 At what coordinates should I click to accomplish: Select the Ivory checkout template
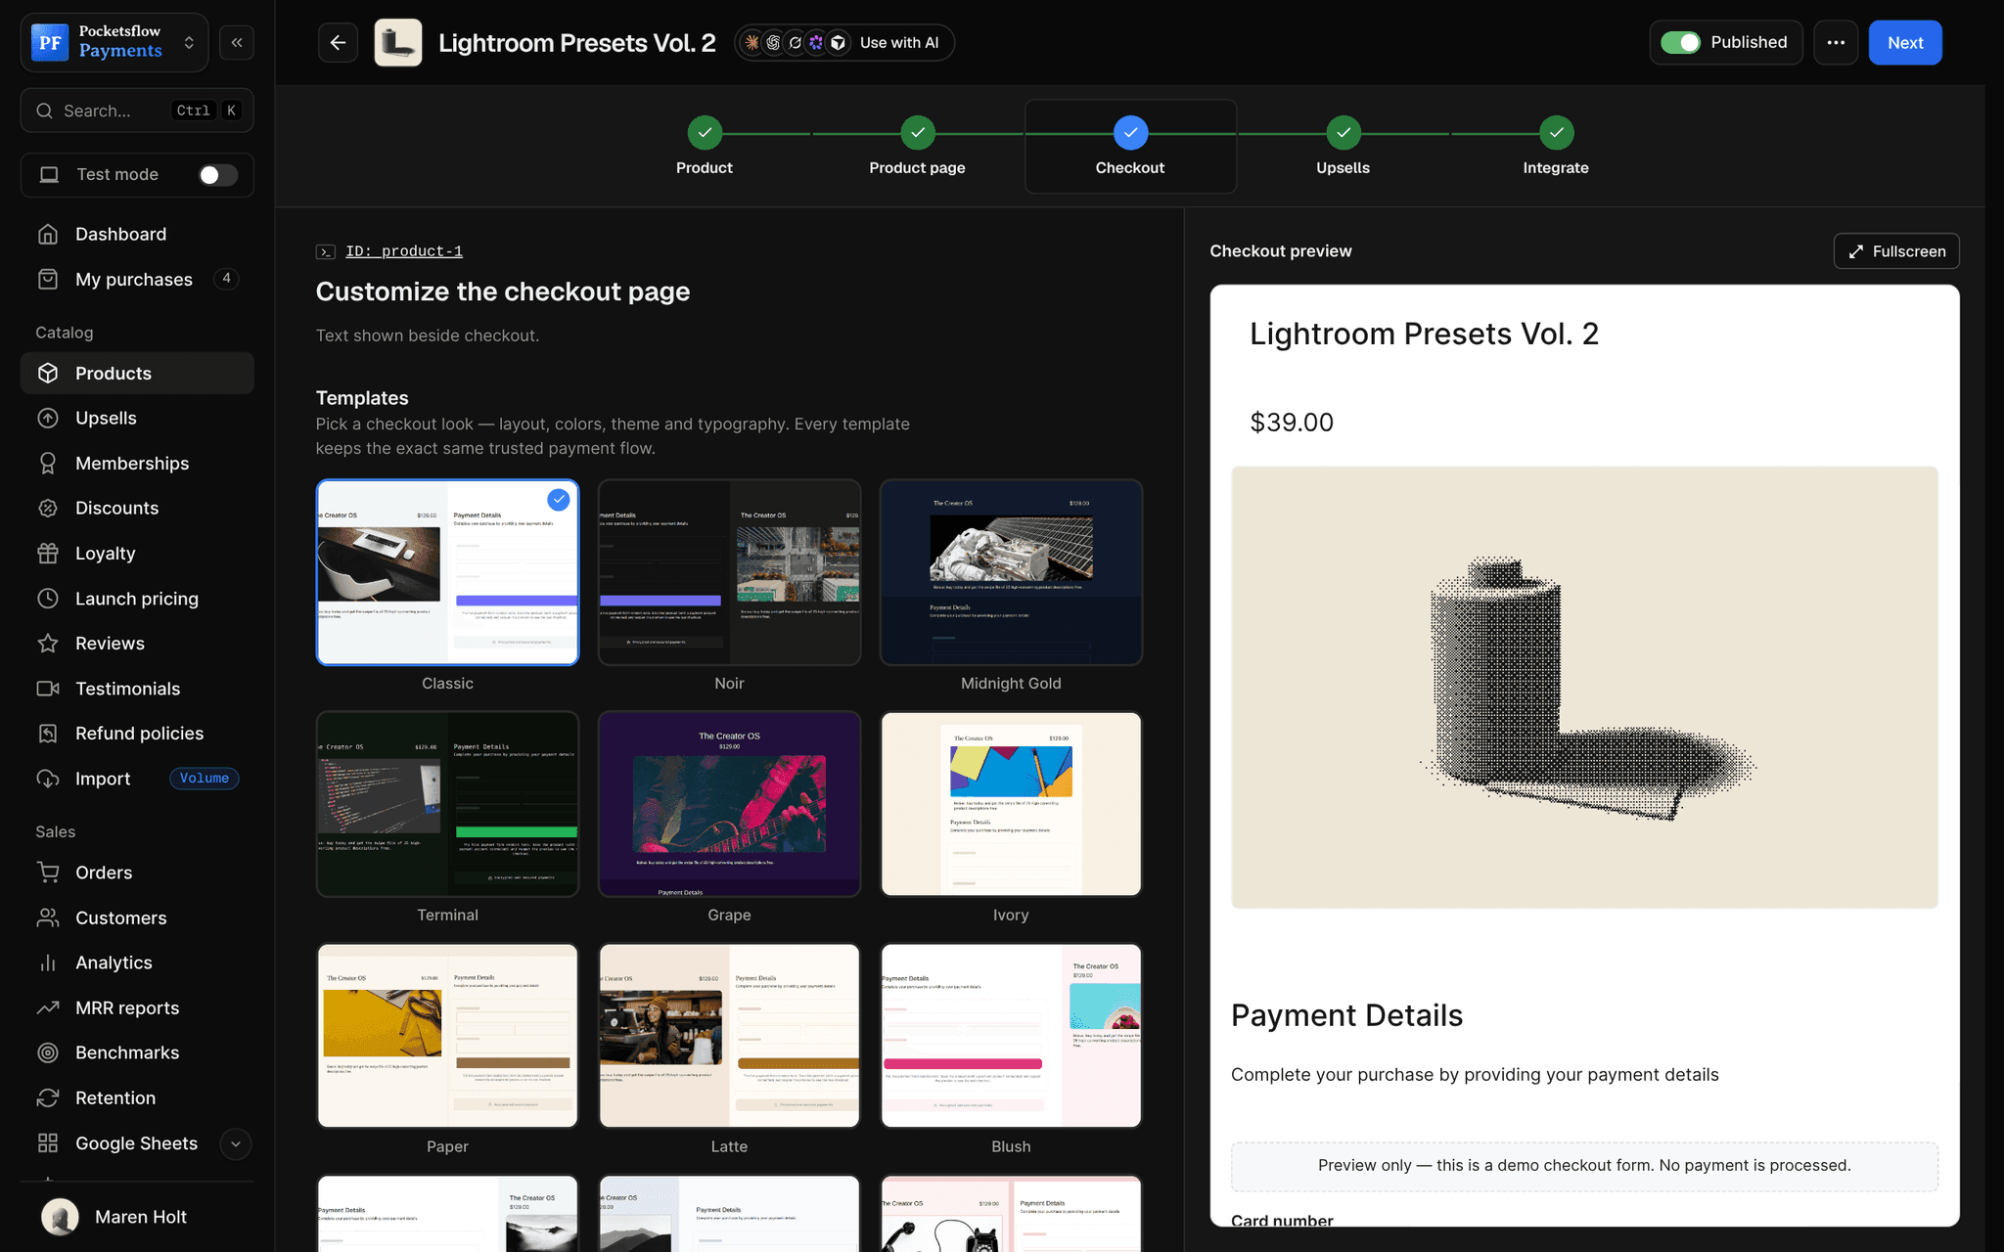[1011, 804]
